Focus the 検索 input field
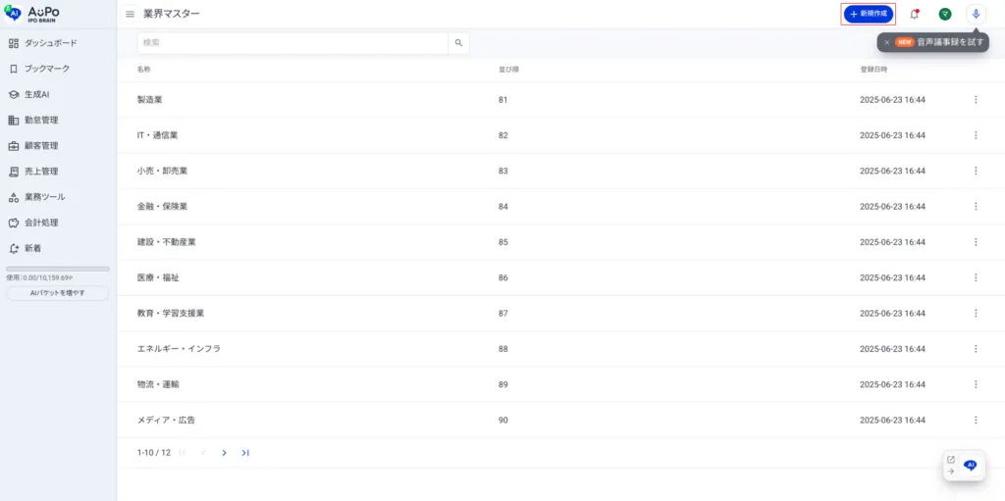The image size is (1005, 501). [292, 43]
